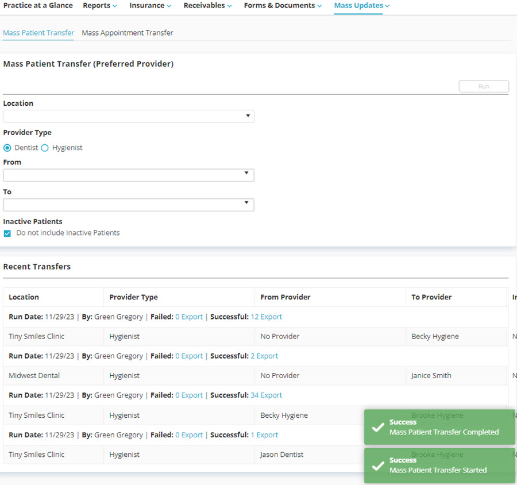Expand the Receivables menu
Viewport: 517px width, 485px height.
point(208,6)
